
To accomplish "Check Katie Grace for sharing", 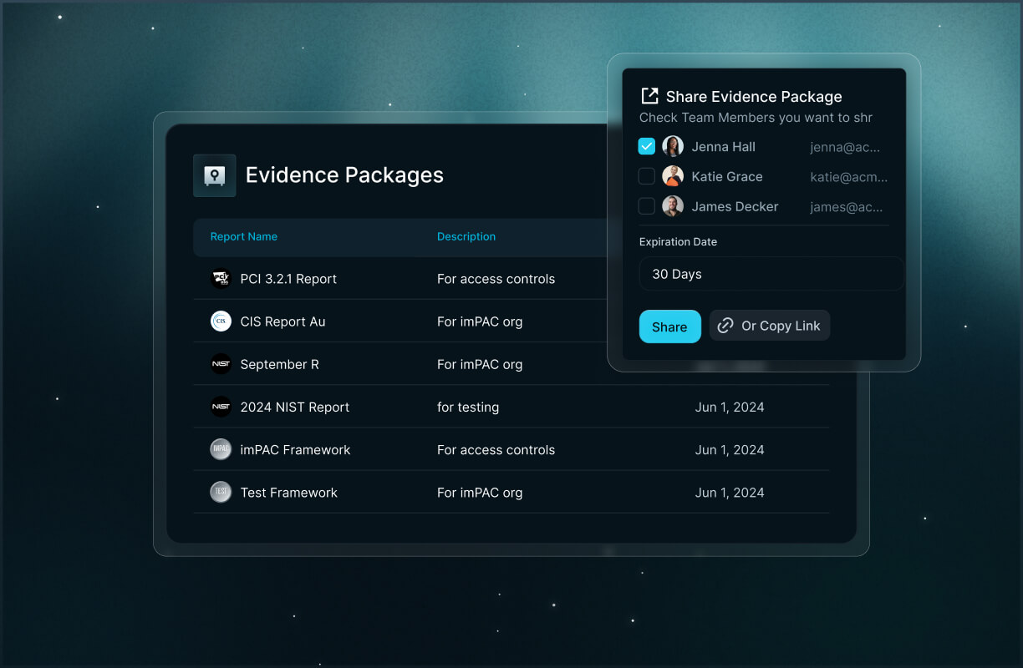I will [x=646, y=175].
